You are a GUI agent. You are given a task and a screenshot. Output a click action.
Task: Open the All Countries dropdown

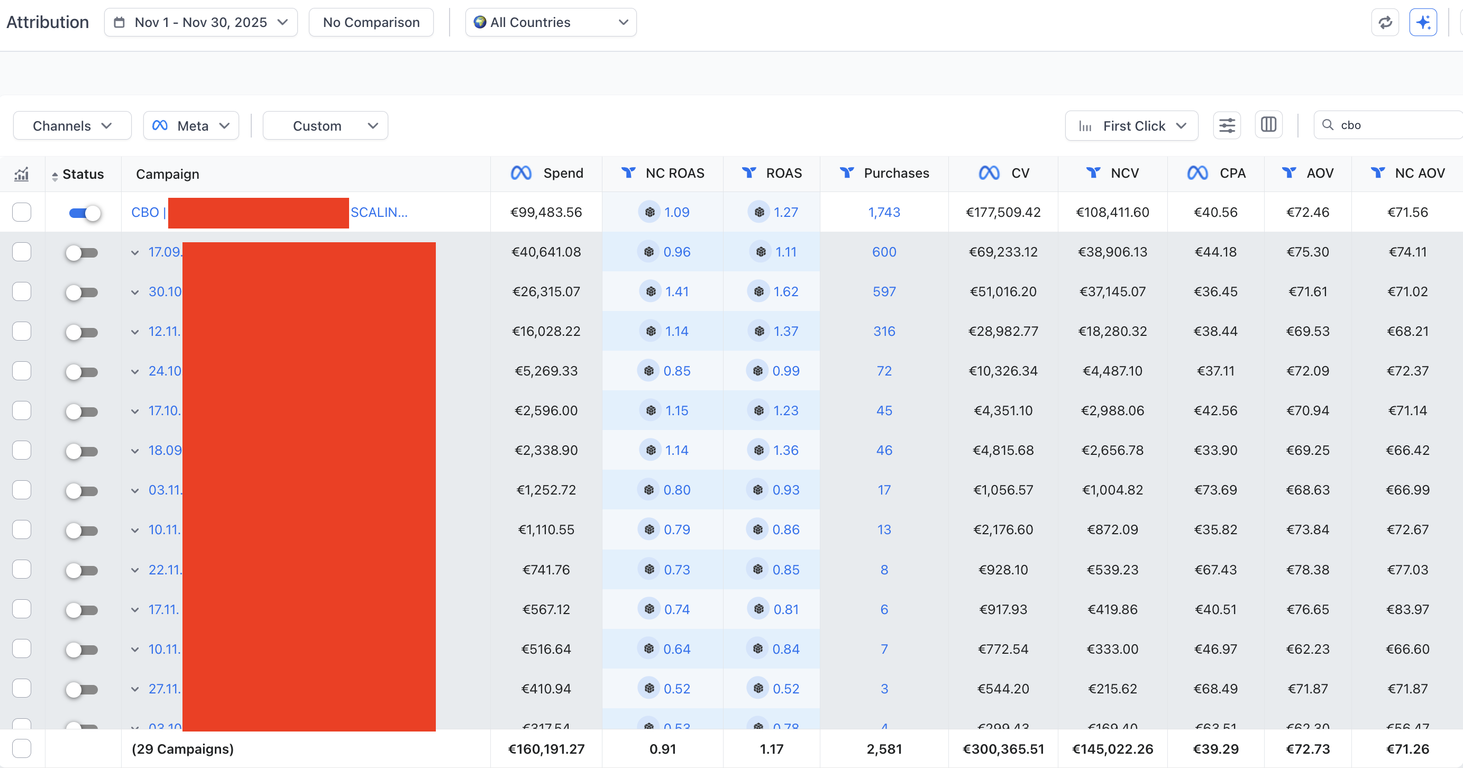click(x=550, y=23)
